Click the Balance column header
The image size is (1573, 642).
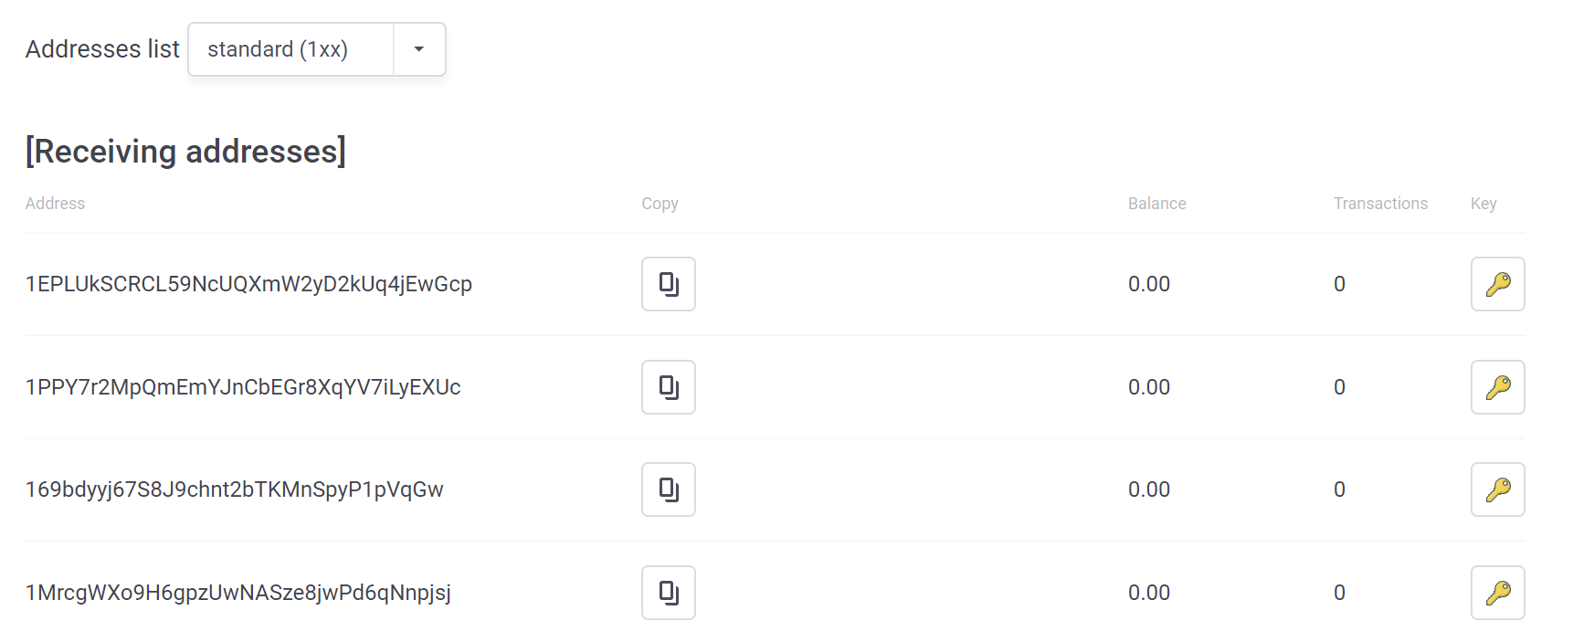click(x=1156, y=204)
